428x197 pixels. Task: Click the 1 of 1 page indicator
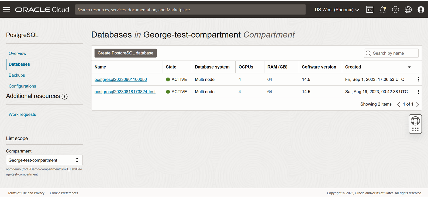click(x=408, y=104)
